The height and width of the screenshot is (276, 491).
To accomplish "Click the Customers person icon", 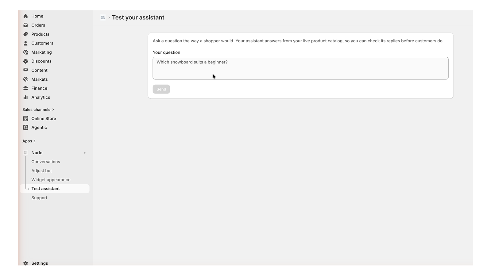I will [x=25, y=43].
